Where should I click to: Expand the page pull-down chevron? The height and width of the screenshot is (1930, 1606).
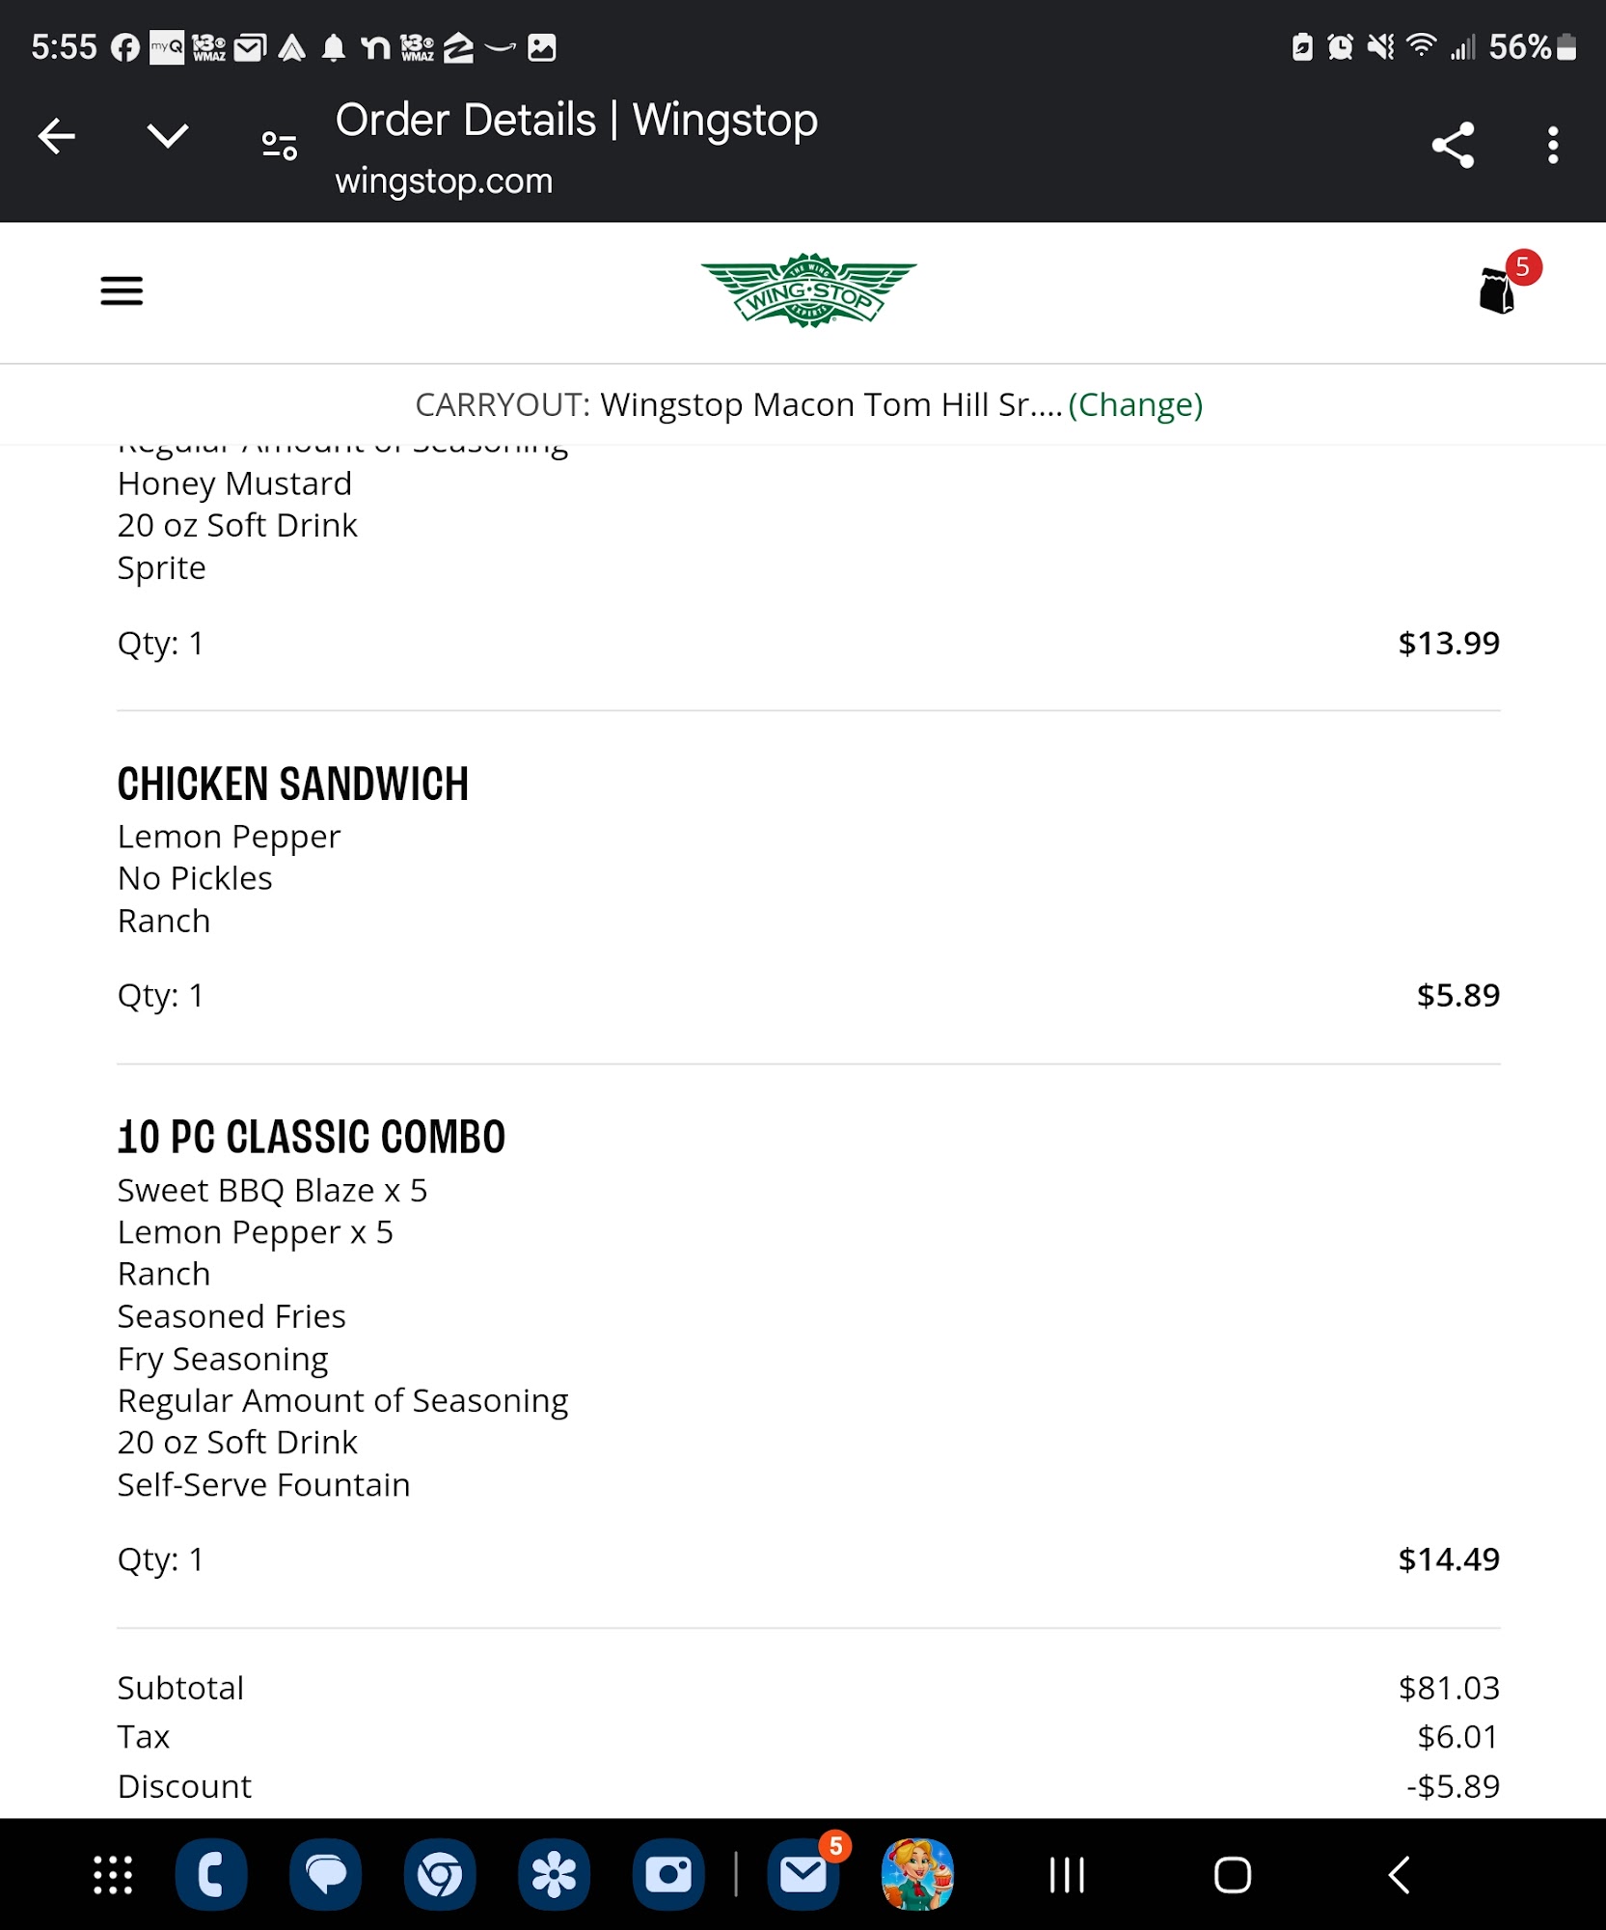tap(166, 135)
